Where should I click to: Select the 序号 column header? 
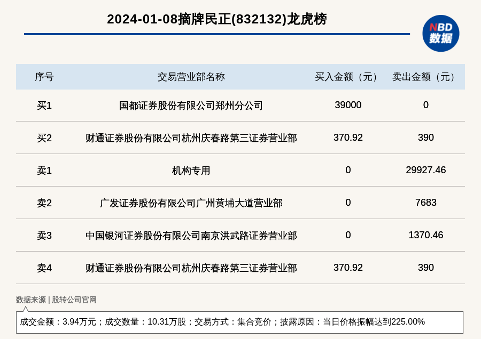(44, 77)
